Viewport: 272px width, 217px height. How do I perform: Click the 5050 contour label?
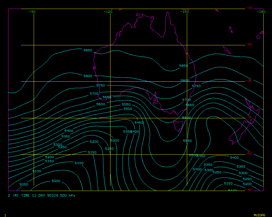click(24, 184)
